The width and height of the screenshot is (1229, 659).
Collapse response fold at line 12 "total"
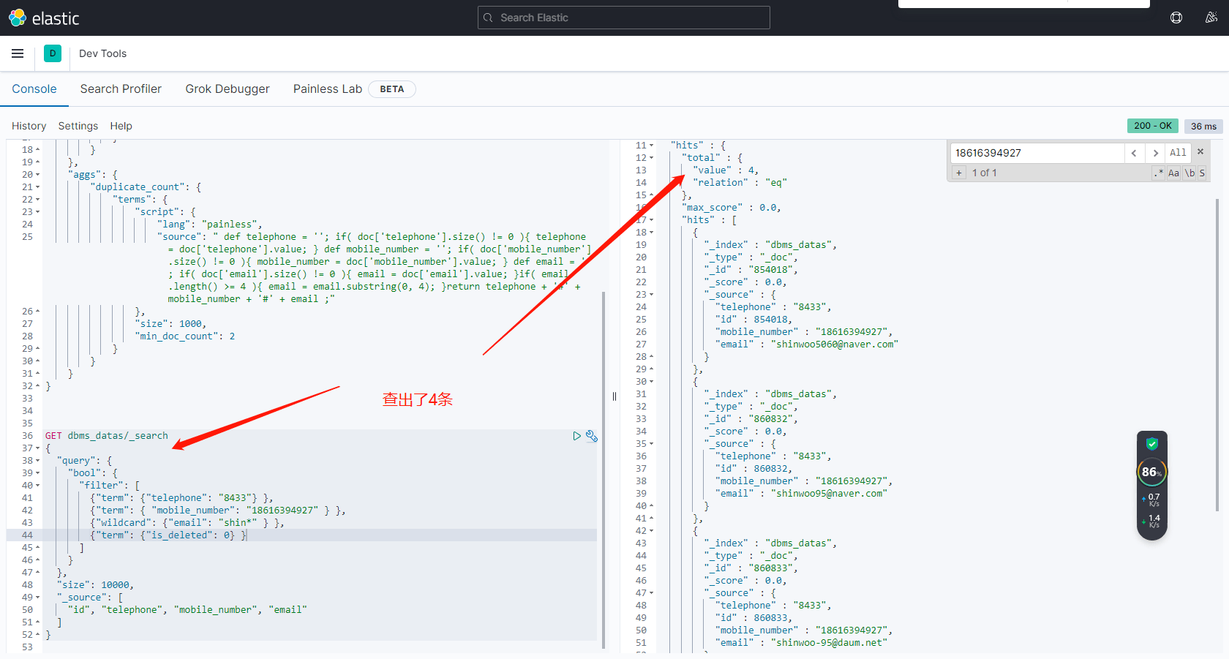tap(652, 158)
